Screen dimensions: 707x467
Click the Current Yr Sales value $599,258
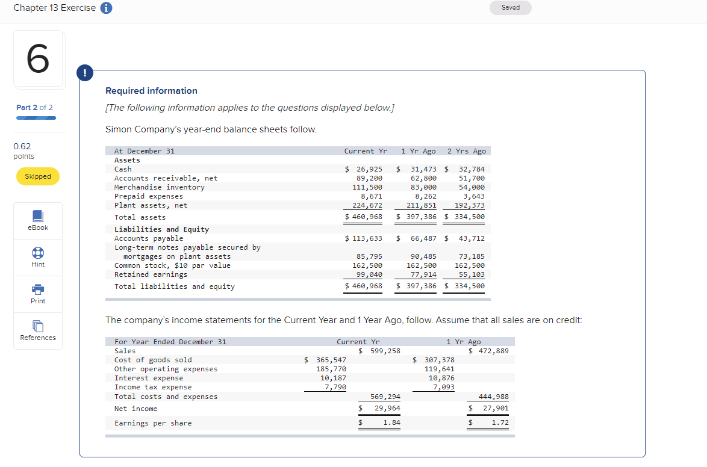(379, 351)
